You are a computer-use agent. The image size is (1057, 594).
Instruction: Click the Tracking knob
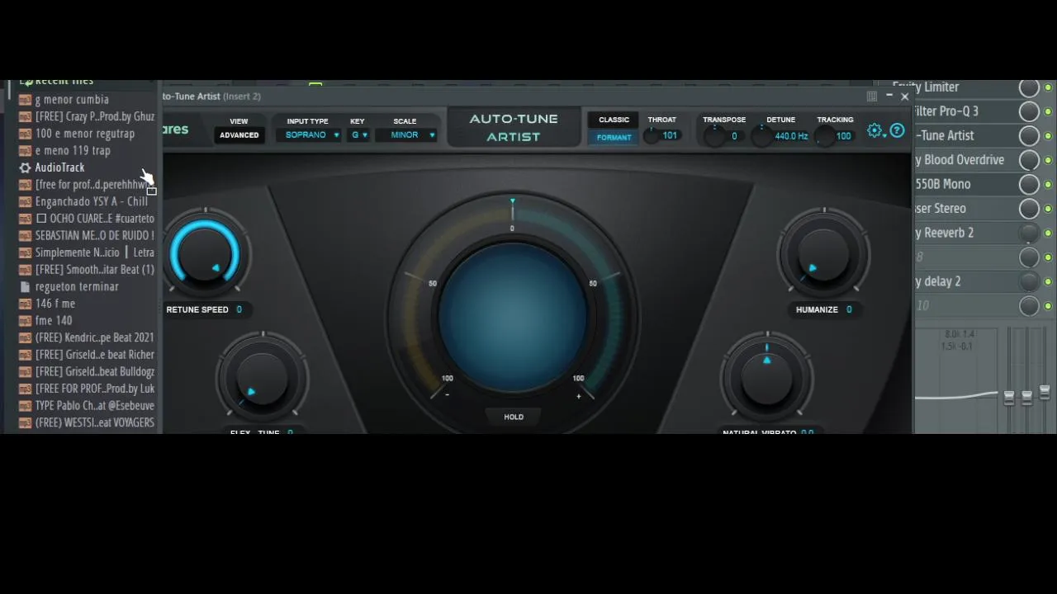[824, 136]
